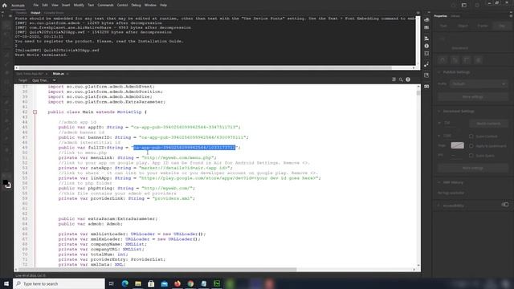
Task: Open the Library dock icon
Action: click(x=426, y=75)
